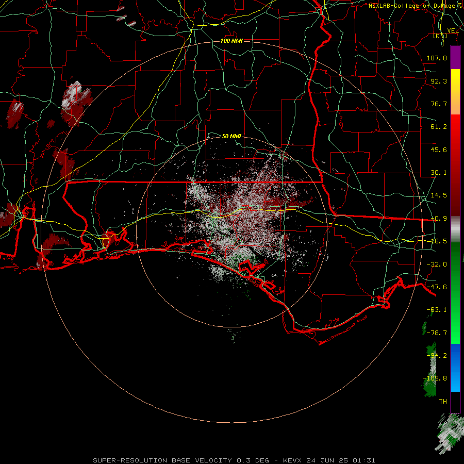Click the NEXLAB-College of DuPage credit text

pos(416,6)
